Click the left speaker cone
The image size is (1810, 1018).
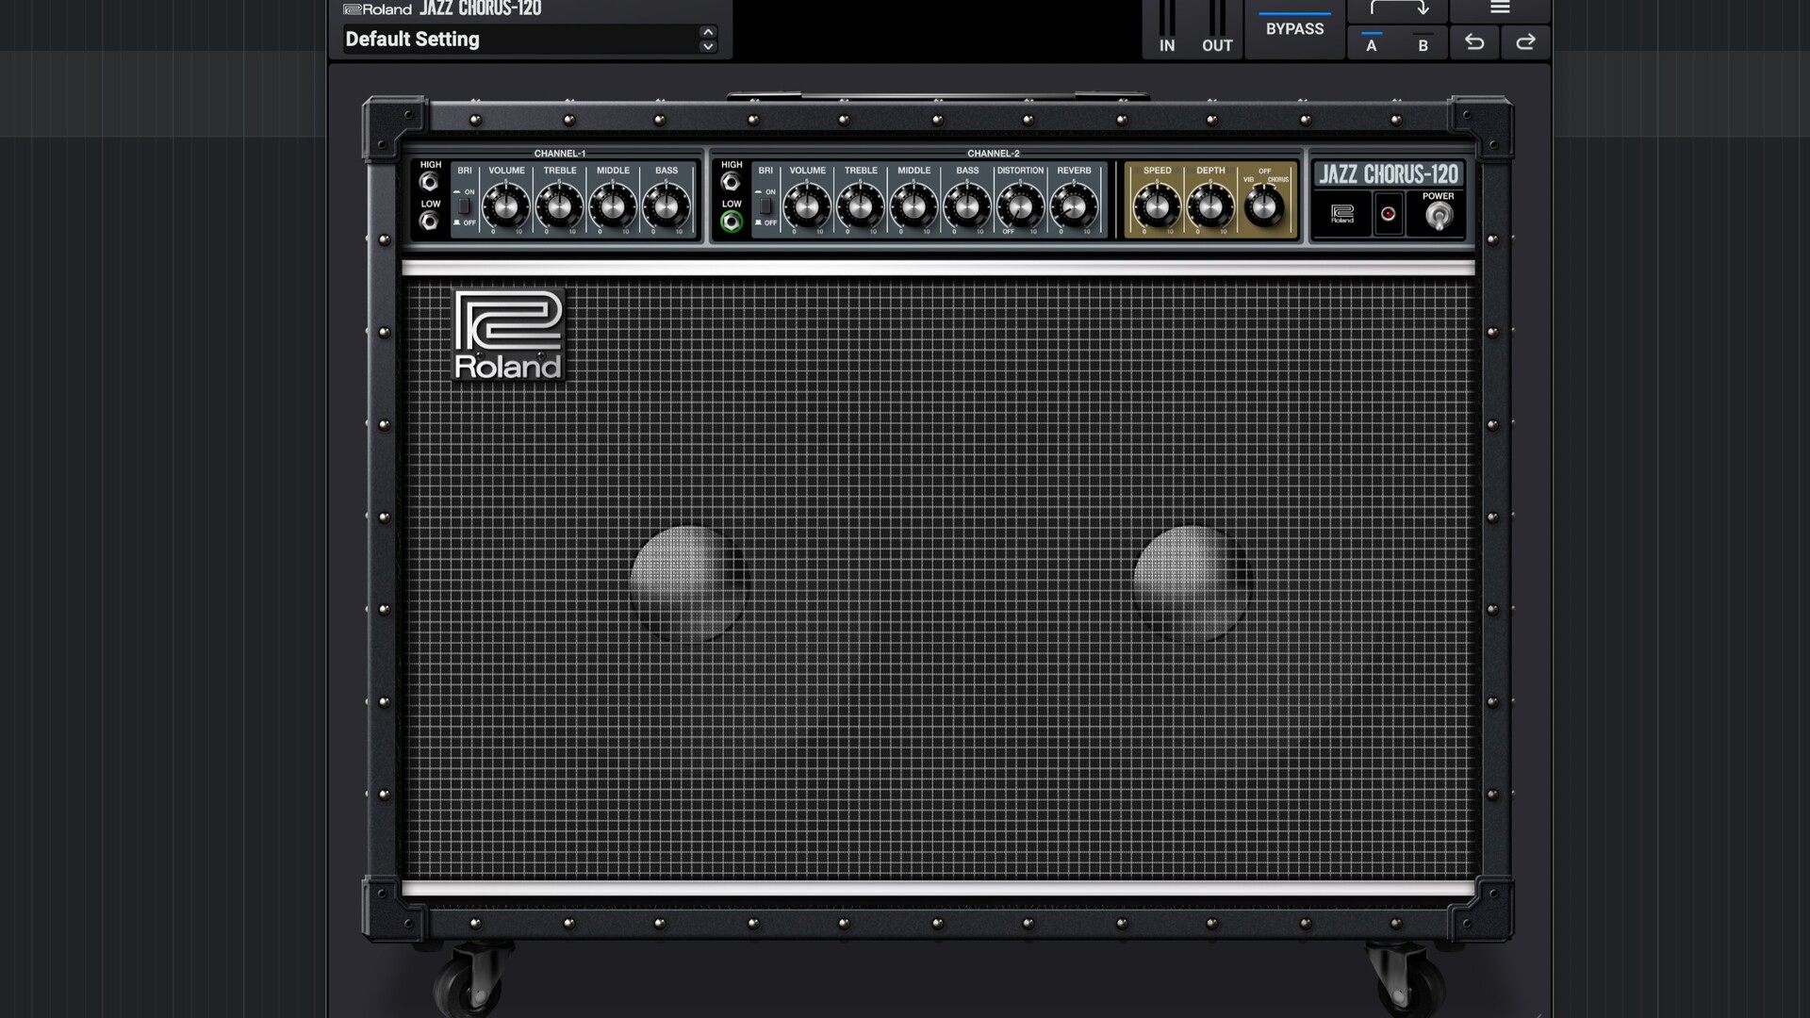pos(688,583)
